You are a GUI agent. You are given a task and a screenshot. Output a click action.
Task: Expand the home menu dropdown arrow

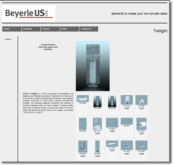(19, 29)
